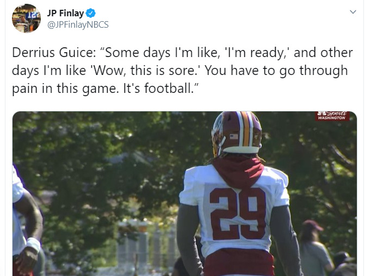Click the tweet line starting "days I'm like"
Screen dimensions: 371x276
[x=180, y=71]
